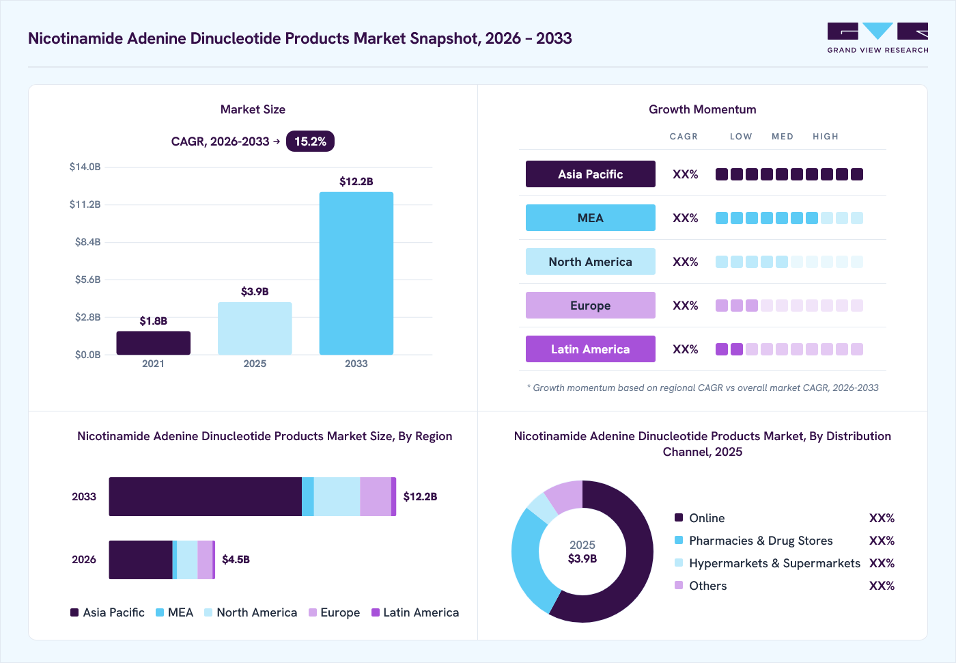Click MEA legend swatch in region legend
The height and width of the screenshot is (663, 956).
pos(160,612)
